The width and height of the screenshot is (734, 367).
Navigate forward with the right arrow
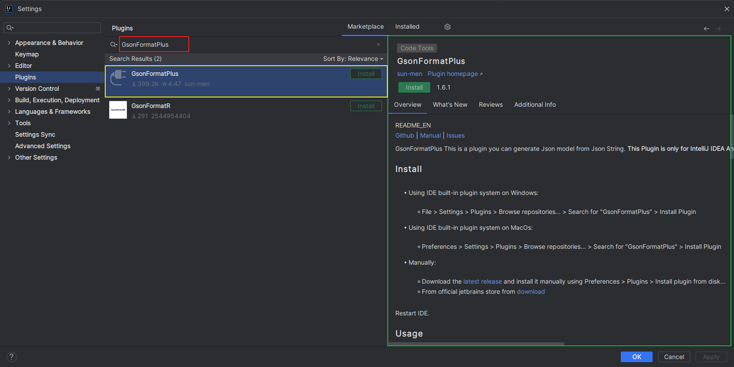click(x=718, y=29)
